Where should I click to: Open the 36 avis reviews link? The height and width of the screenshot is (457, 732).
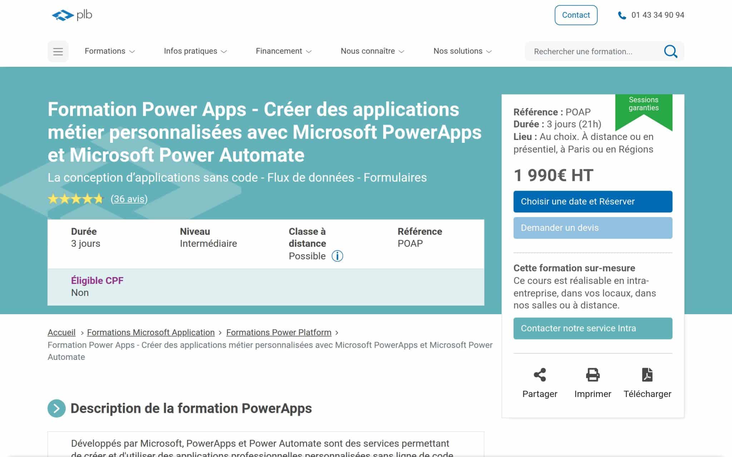(129, 199)
